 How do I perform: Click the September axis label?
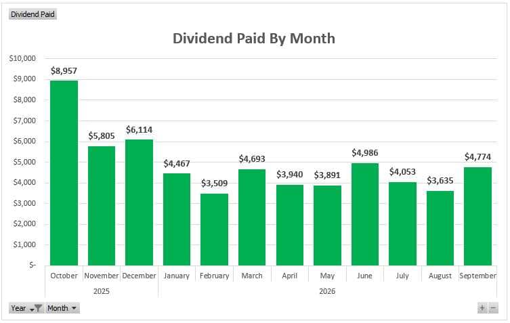tap(477, 276)
